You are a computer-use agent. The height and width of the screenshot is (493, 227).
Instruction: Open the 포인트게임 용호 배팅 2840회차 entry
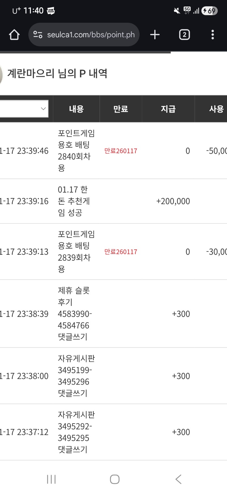pyautogui.click(x=76, y=150)
